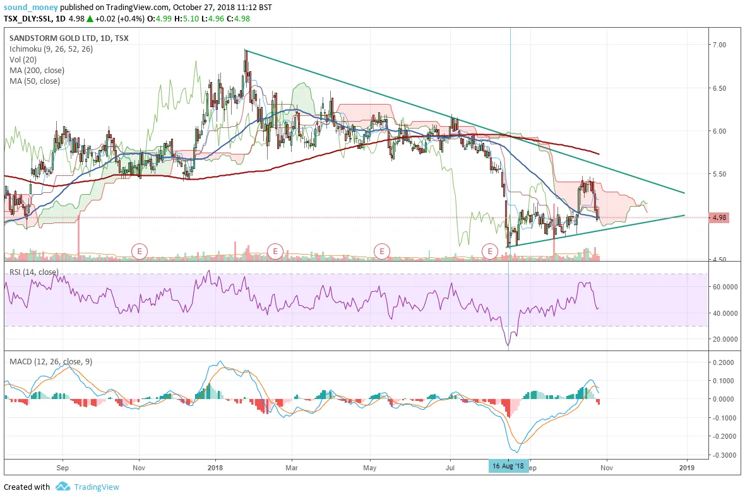This screenshot has width=745, height=498.
Task: Click the MA (50, close) legend
Action: pyautogui.click(x=35, y=81)
